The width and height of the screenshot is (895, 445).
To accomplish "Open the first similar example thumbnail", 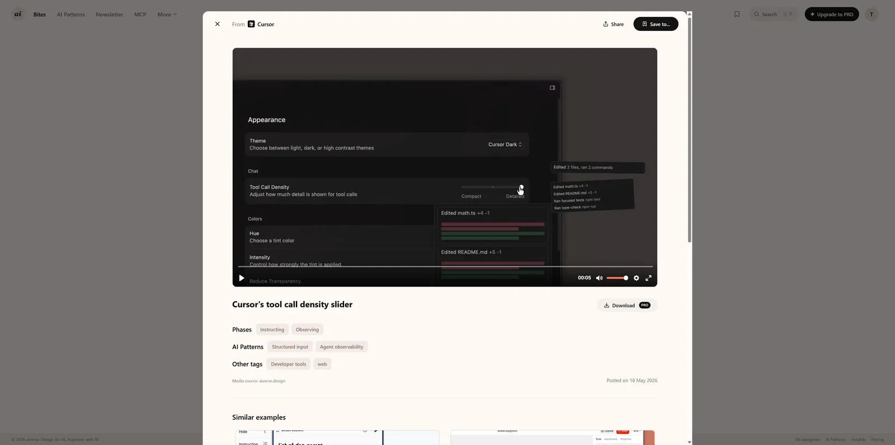I will 337,438.
